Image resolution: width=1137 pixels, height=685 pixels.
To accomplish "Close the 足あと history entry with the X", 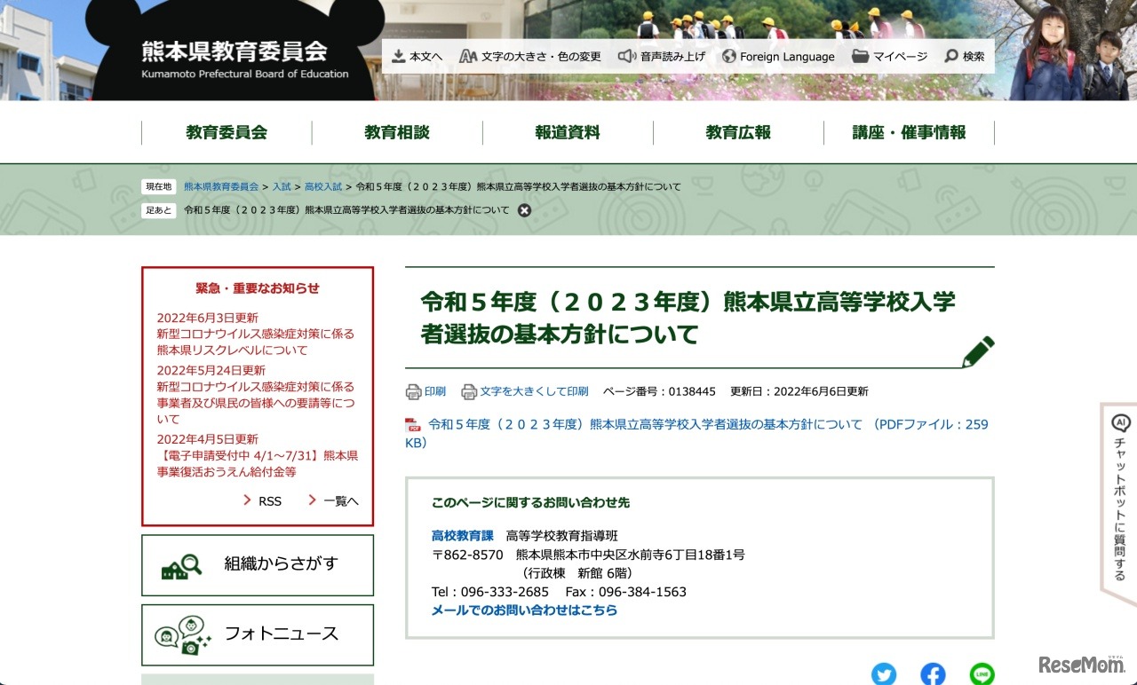I will 524,210.
